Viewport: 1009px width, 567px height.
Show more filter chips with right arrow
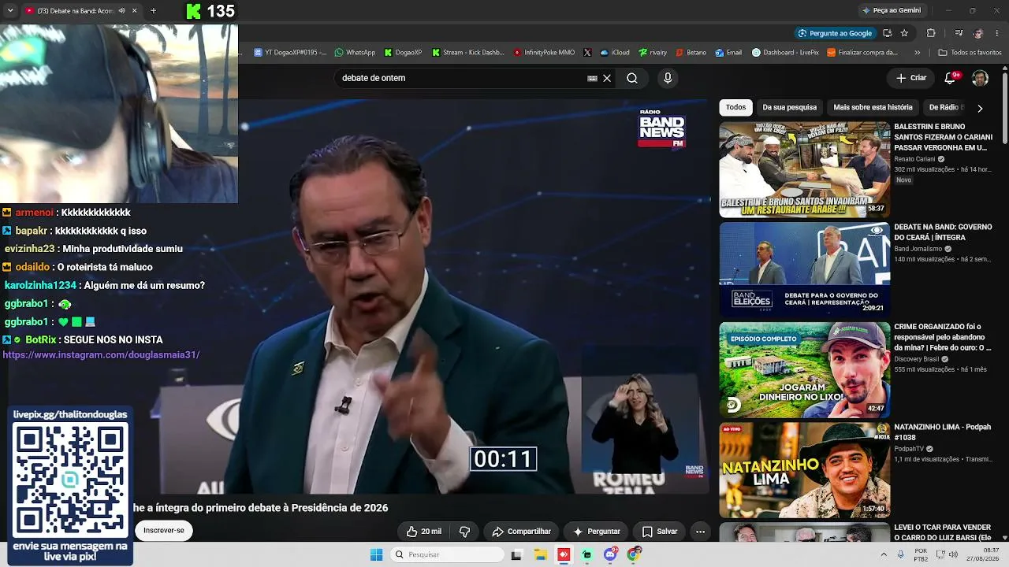click(980, 108)
